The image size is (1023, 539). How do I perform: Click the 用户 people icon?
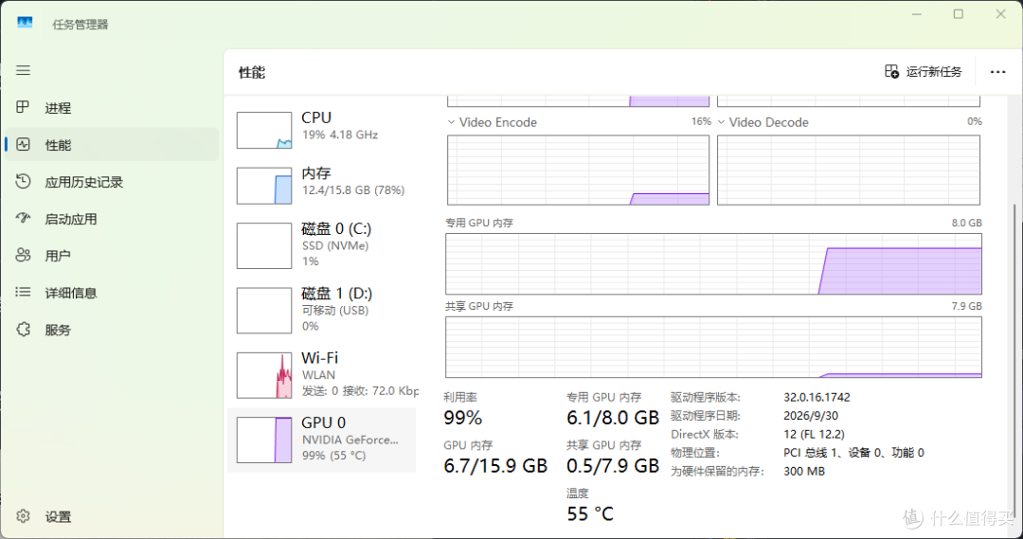23,255
